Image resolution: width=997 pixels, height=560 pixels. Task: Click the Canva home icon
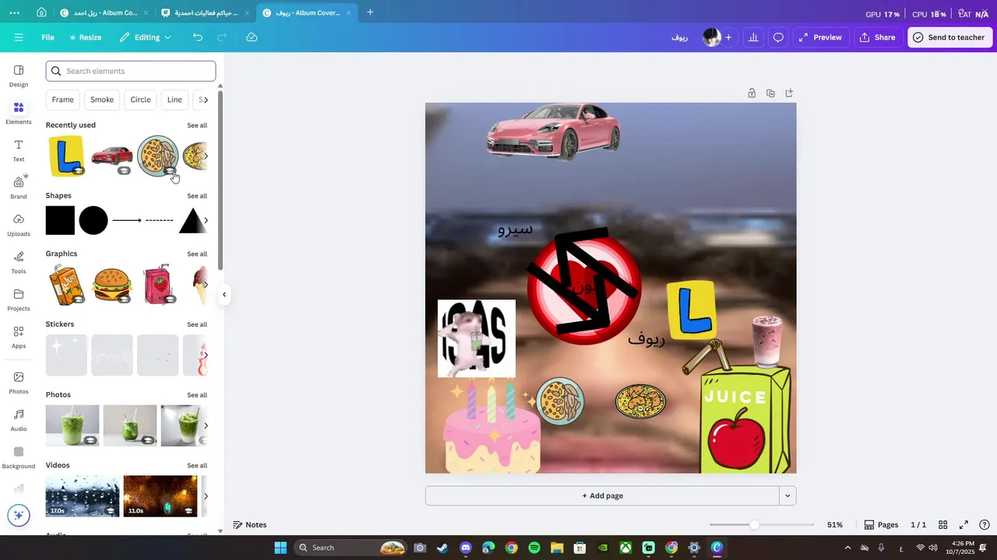pyautogui.click(x=41, y=12)
